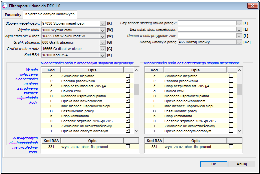
Task: Uncheck Choroba pracownika in left table
Action: (x=128, y=81)
